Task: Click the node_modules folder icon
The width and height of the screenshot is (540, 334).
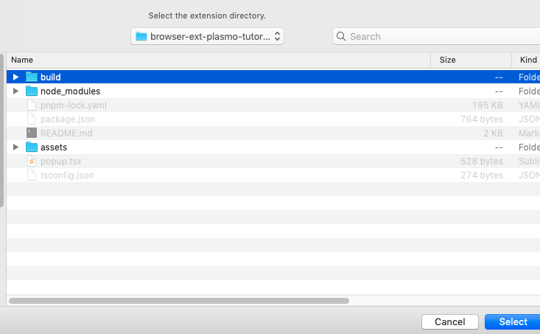Action: tap(32, 91)
